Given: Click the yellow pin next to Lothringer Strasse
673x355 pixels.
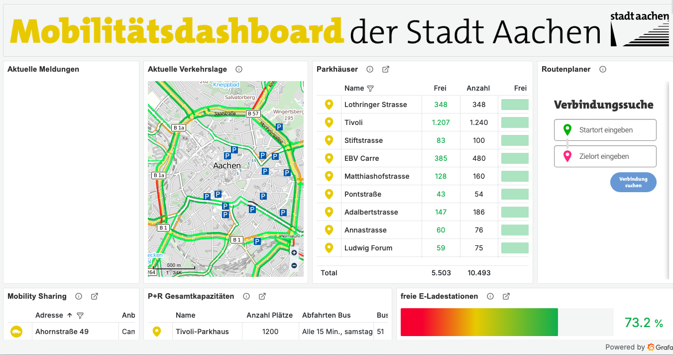Looking at the screenshot, I should (x=329, y=105).
